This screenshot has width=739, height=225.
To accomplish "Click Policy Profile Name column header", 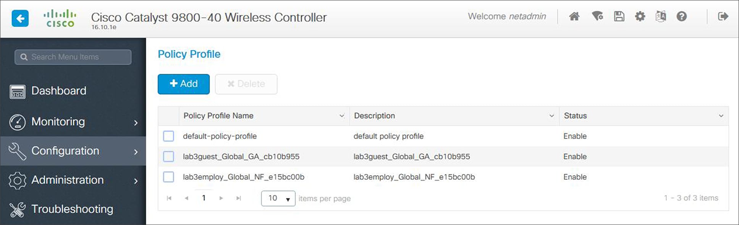I will click(218, 116).
